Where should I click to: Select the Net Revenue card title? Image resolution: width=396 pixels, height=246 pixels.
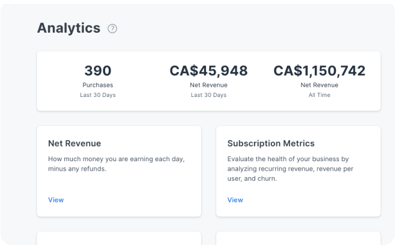point(74,143)
